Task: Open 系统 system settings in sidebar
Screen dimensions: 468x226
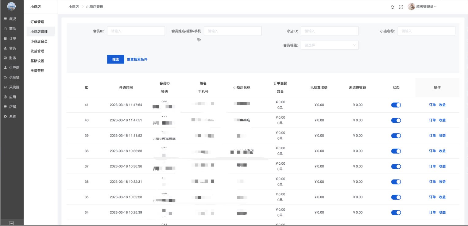Action: point(12,117)
